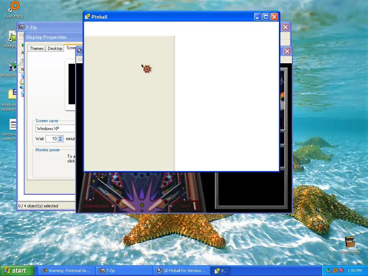Screen dimensions: 368x276
Task: Switch to the Desktop tab in Display Properties
Action: 55,49
